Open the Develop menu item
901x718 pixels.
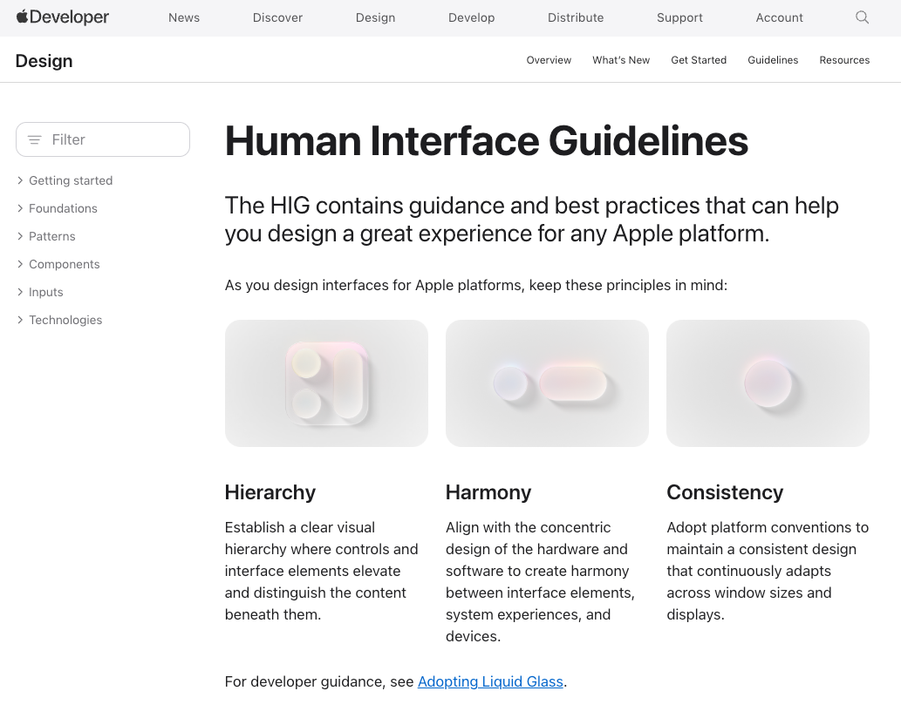click(471, 17)
